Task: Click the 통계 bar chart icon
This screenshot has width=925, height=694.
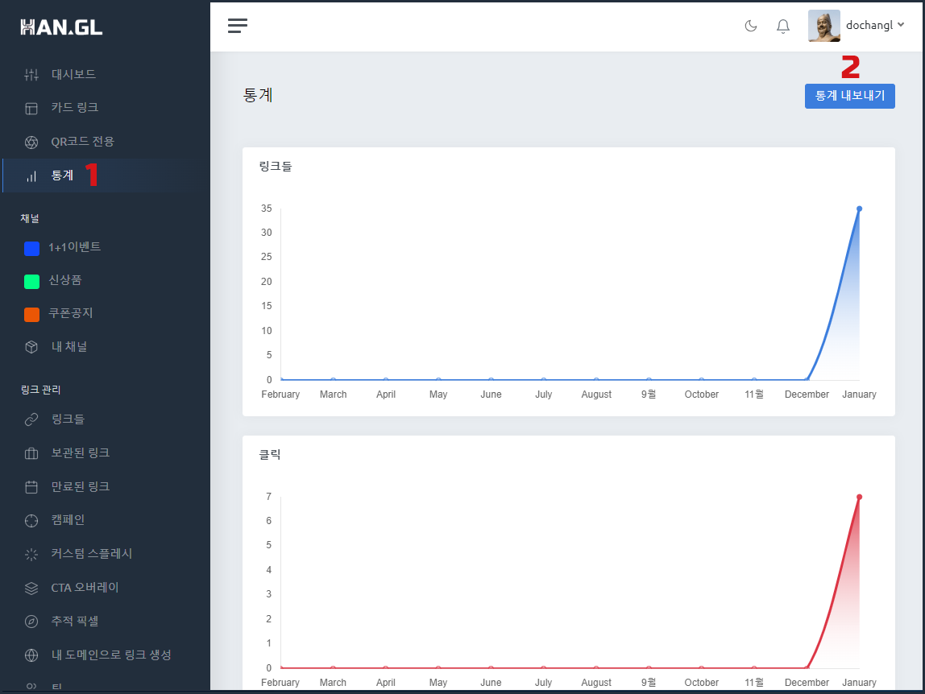Action: [31, 176]
